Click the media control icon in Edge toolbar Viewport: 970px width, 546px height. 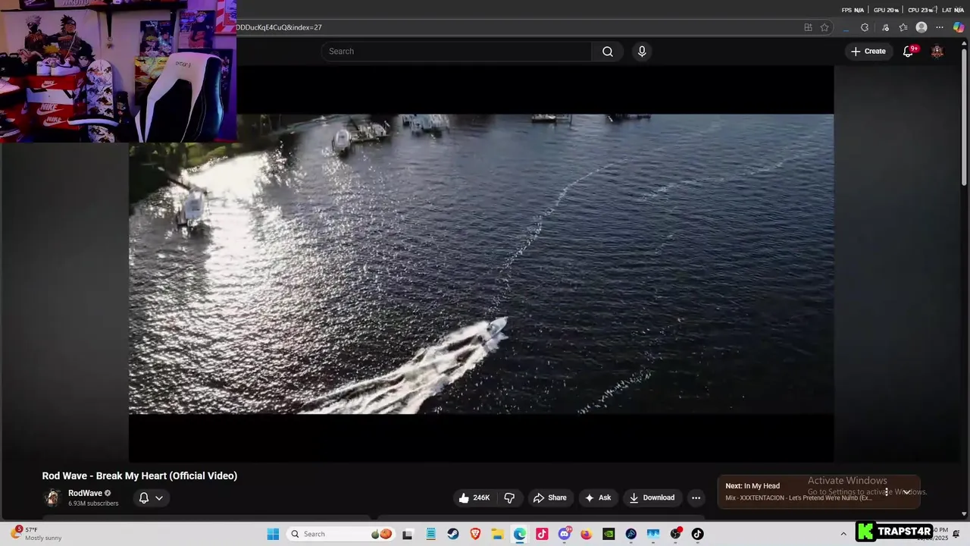click(885, 27)
